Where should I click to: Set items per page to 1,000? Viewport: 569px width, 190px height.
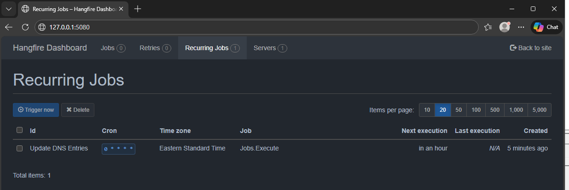[x=516, y=110]
